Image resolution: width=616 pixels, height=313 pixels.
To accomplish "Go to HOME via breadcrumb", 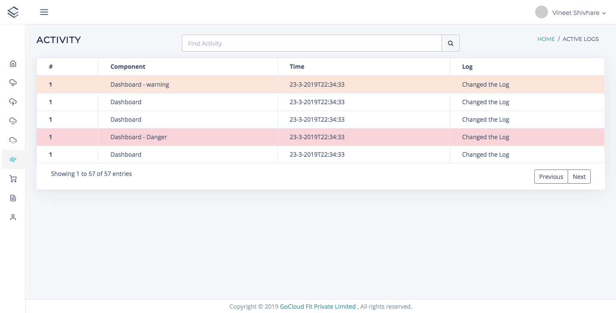I will click(546, 39).
